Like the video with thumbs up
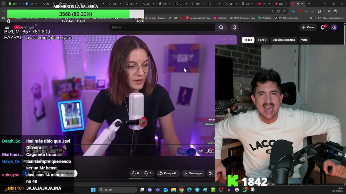346x194 pixels. tap(135, 173)
